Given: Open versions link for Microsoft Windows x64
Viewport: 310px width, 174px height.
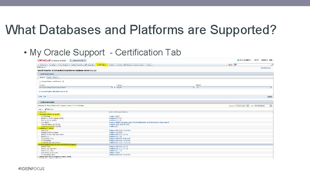Looking at the screenshot, I should pos(119,124).
